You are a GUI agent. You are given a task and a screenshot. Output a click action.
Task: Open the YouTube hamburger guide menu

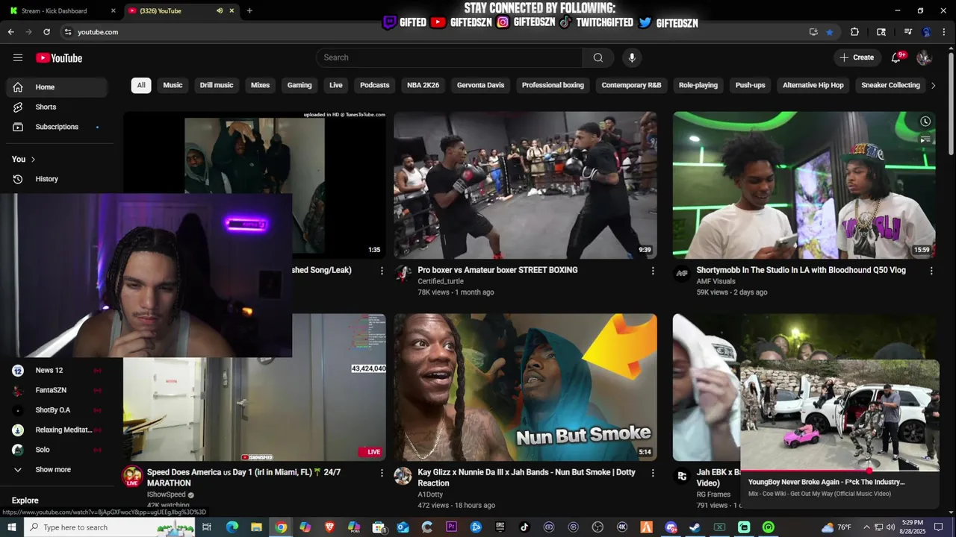coord(18,57)
